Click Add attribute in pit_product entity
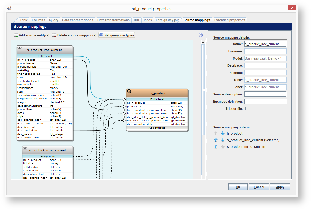The height and width of the screenshot is (210, 311). point(157,128)
